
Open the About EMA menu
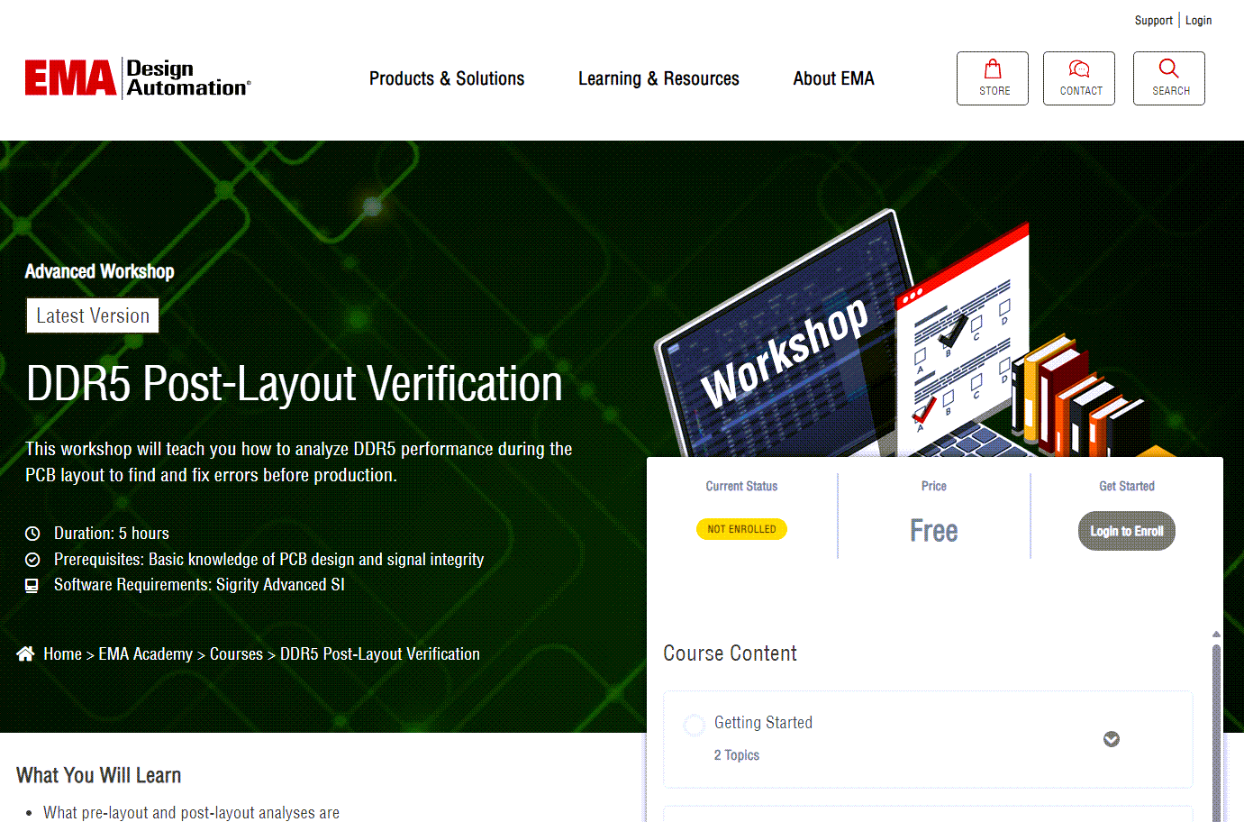pos(833,78)
